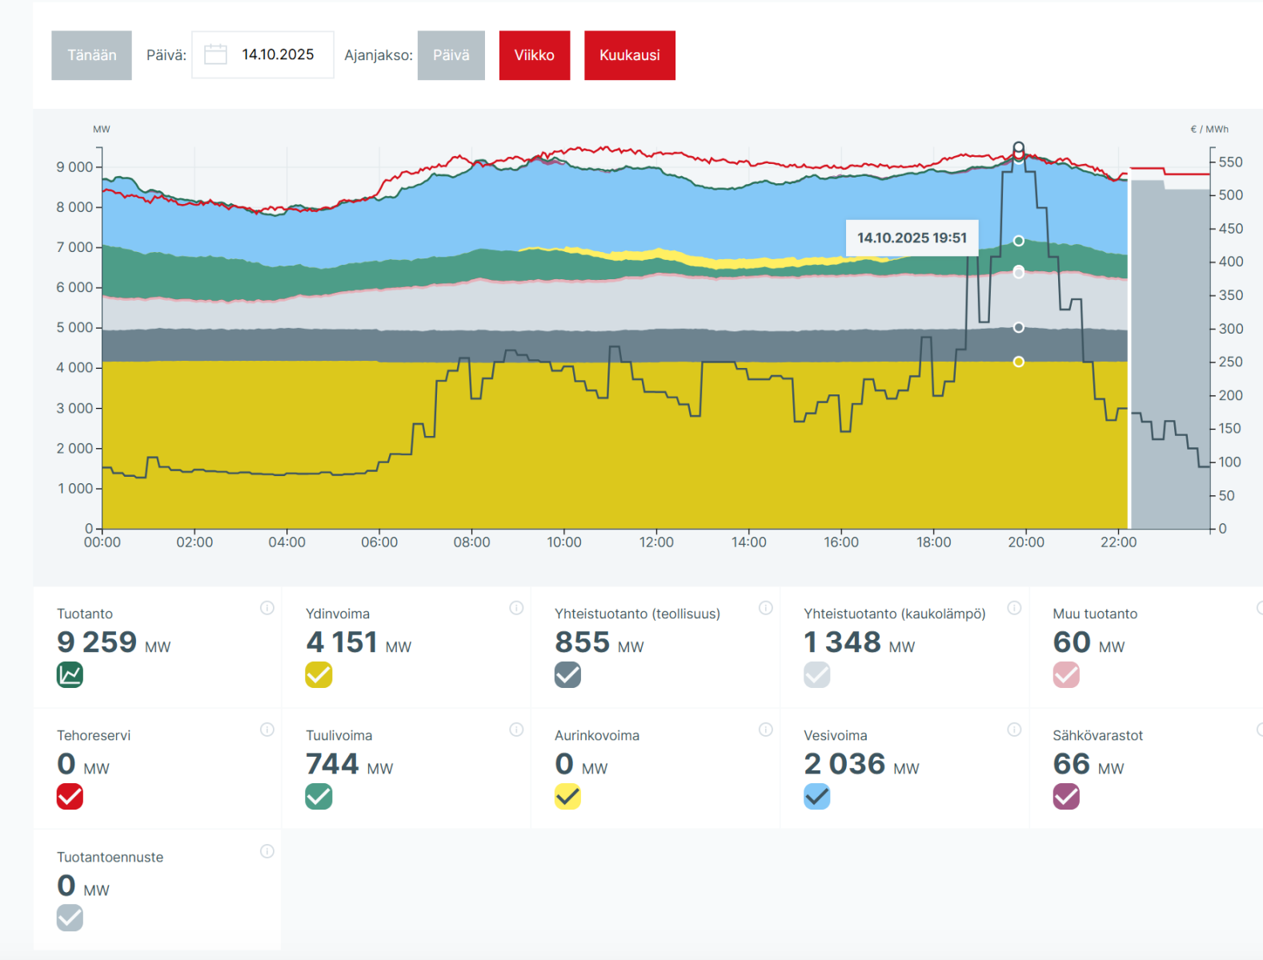Click info icon on Tuotanto card
This screenshot has height=960, width=1263.
[x=267, y=608]
